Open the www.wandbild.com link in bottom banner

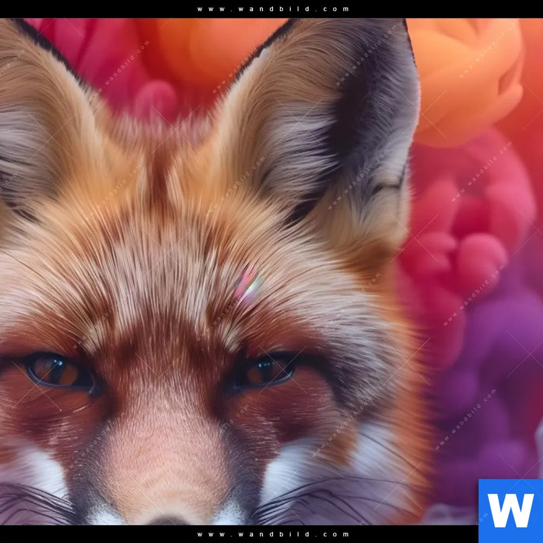273,534
